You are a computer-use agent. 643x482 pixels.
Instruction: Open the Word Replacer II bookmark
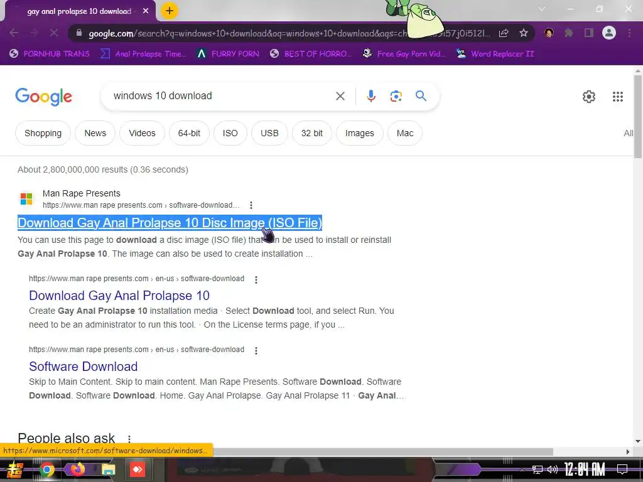pos(495,54)
